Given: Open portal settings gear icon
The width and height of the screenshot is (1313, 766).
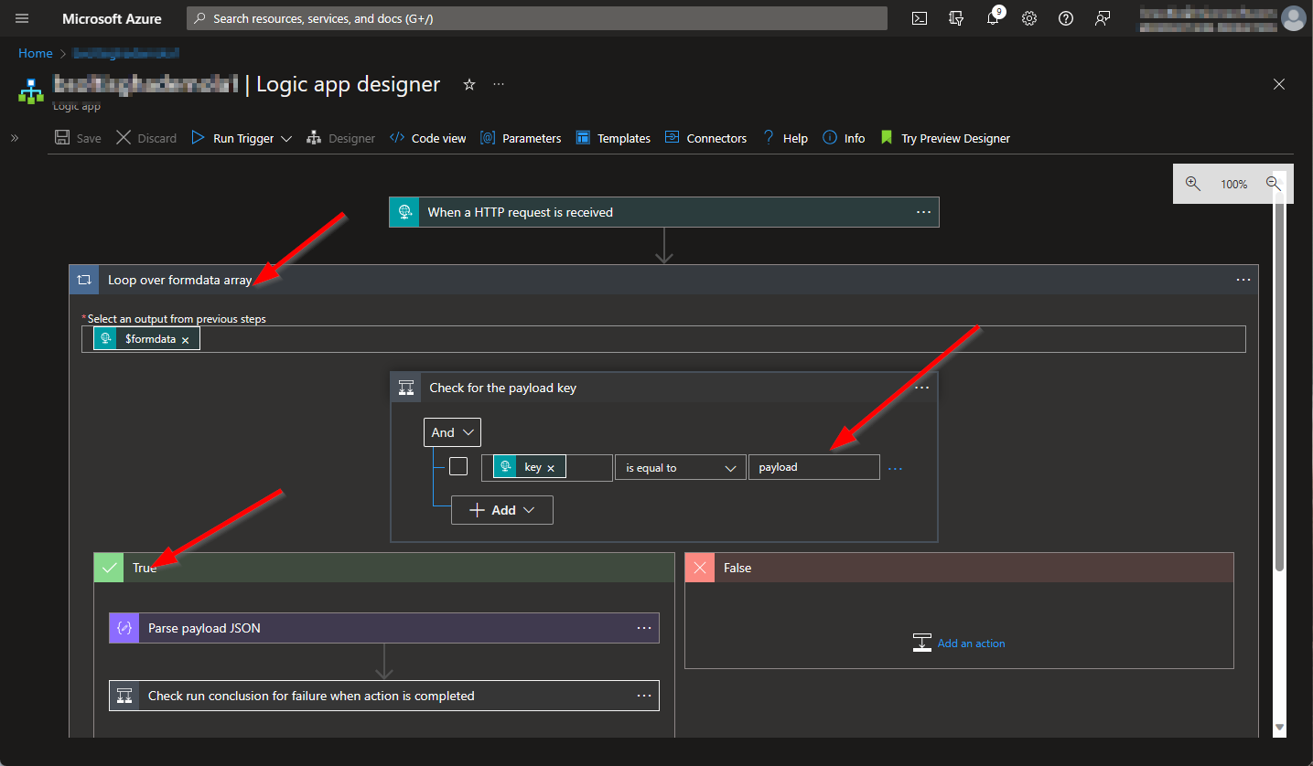Looking at the screenshot, I should (x=1029, y=18).
